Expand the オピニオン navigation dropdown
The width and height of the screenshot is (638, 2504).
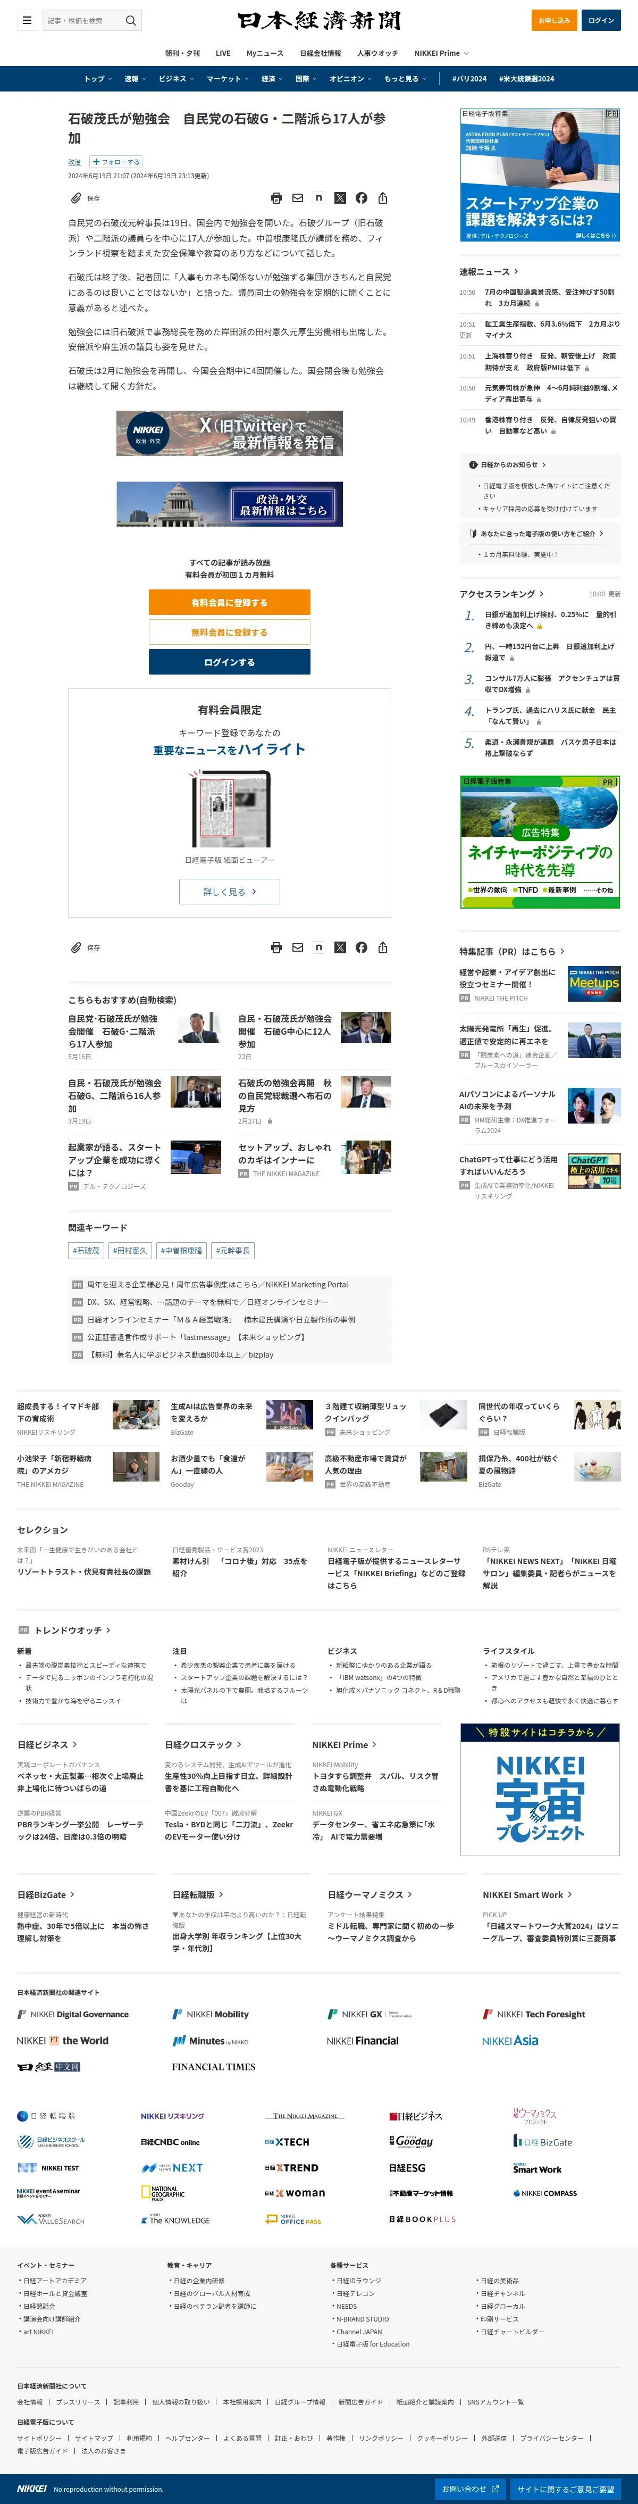pyautogui.click(x=350, y=79)
